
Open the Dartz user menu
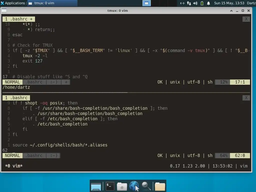251,3
